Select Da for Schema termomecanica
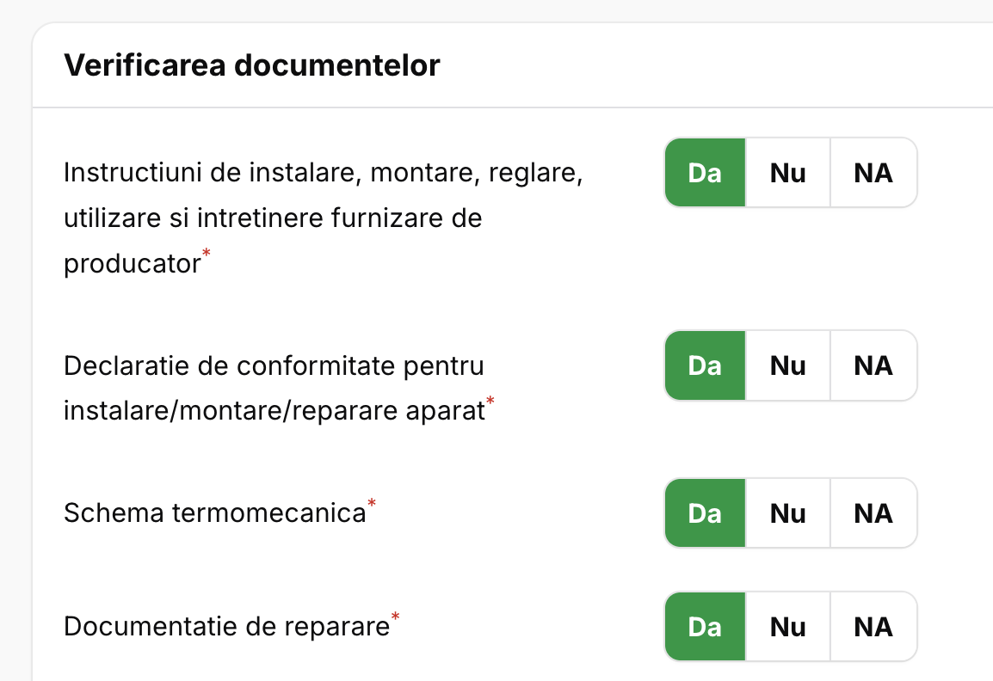The height and width of the screenshot is (681, 993). 705,513
